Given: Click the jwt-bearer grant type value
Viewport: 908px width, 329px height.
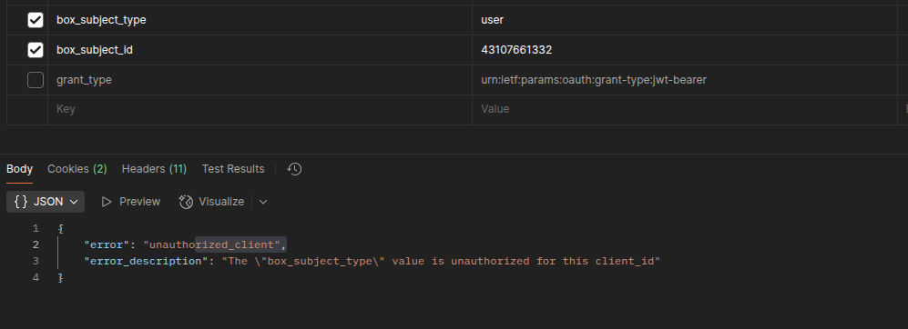Looking at the screenshot, I should (594, 80).
